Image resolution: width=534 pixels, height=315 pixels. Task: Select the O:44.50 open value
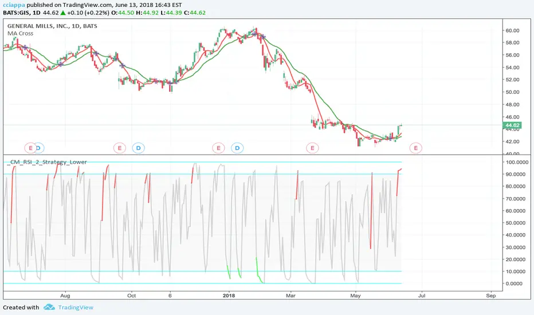[x=123, y=13]
